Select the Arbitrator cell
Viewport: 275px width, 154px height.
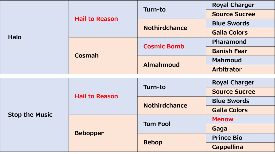pos(240,70)
